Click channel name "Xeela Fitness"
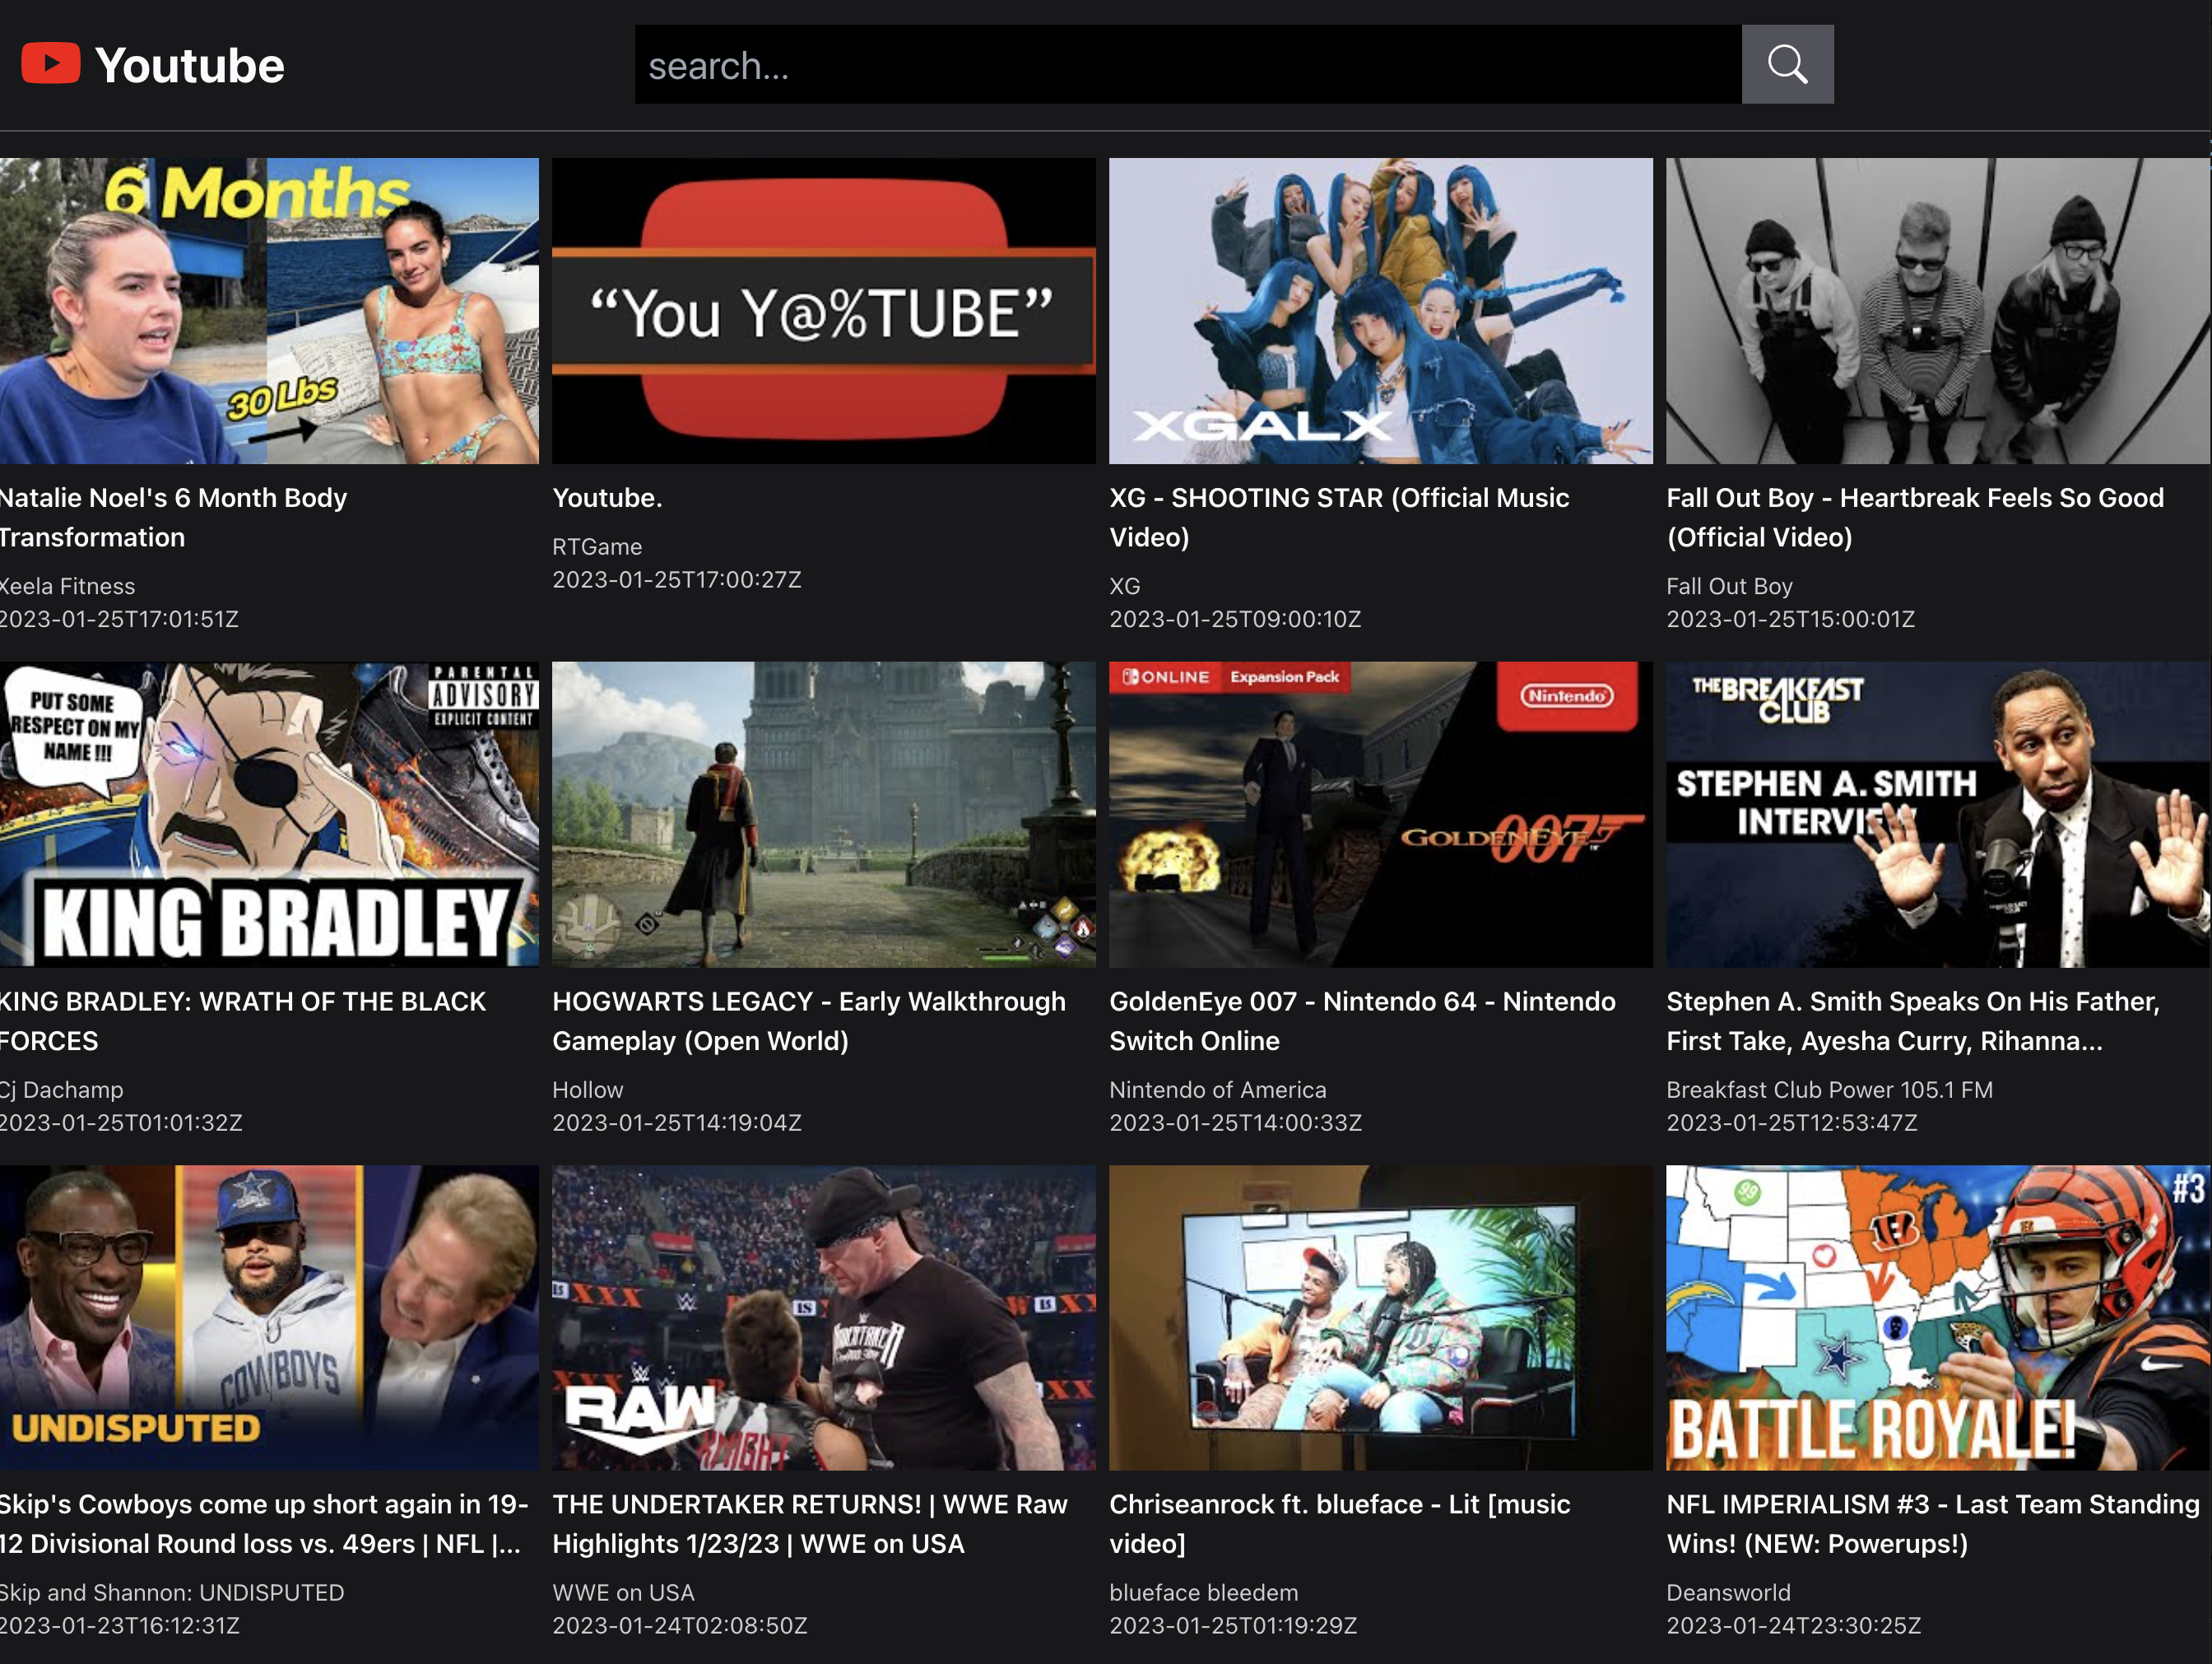Viewport: 2212px width, 1664px height. pos(67,587)
